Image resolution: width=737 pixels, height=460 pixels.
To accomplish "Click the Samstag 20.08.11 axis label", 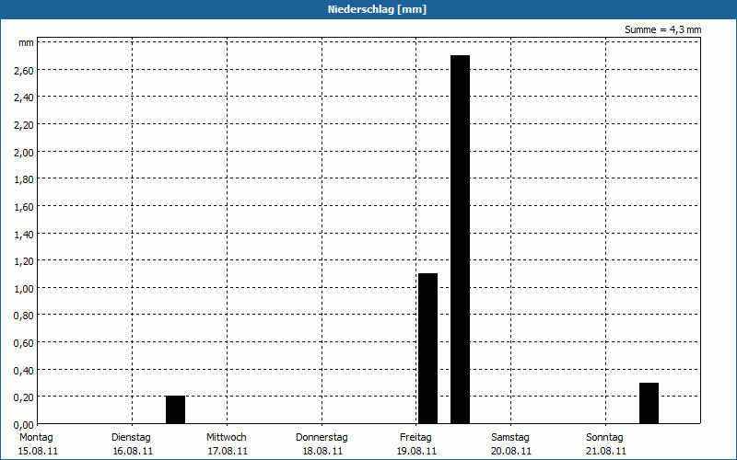I will (x=510, y=443).
